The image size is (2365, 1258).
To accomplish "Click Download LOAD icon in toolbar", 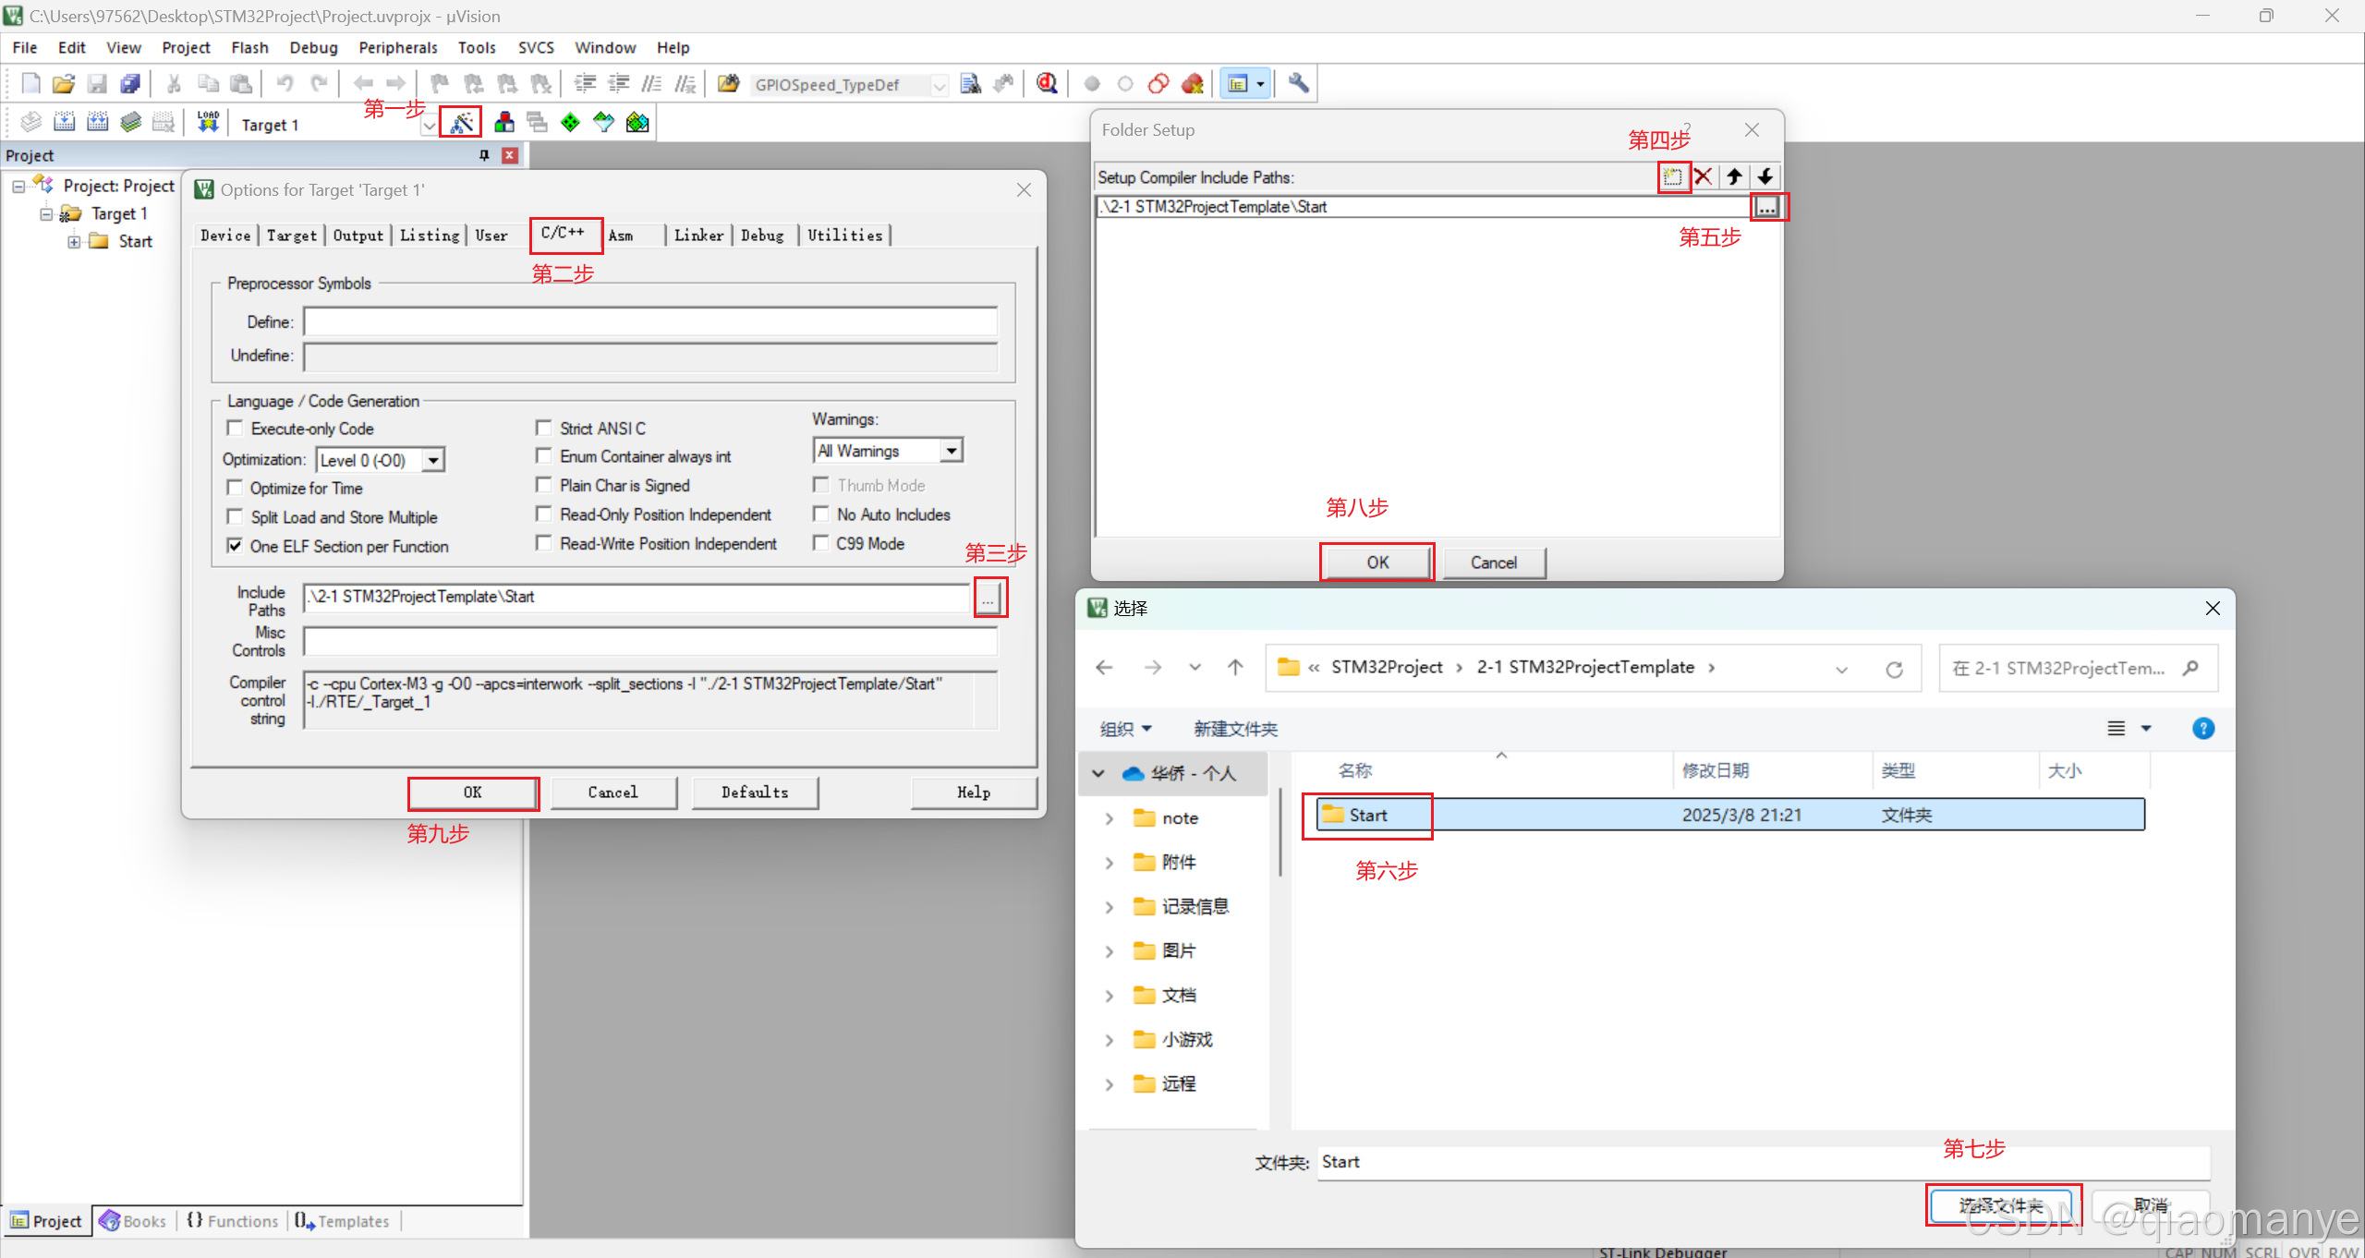I will (208, 122).
